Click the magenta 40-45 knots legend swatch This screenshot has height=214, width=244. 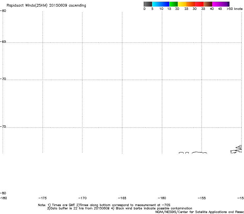(216, 4)
